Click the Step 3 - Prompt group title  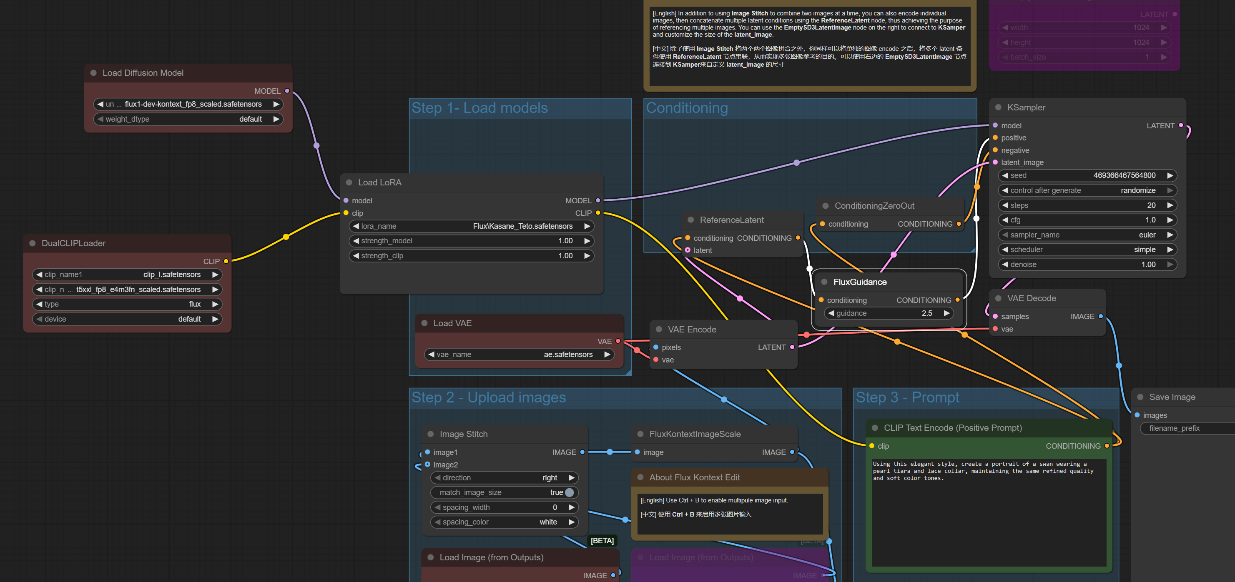(x=908, y=397)
